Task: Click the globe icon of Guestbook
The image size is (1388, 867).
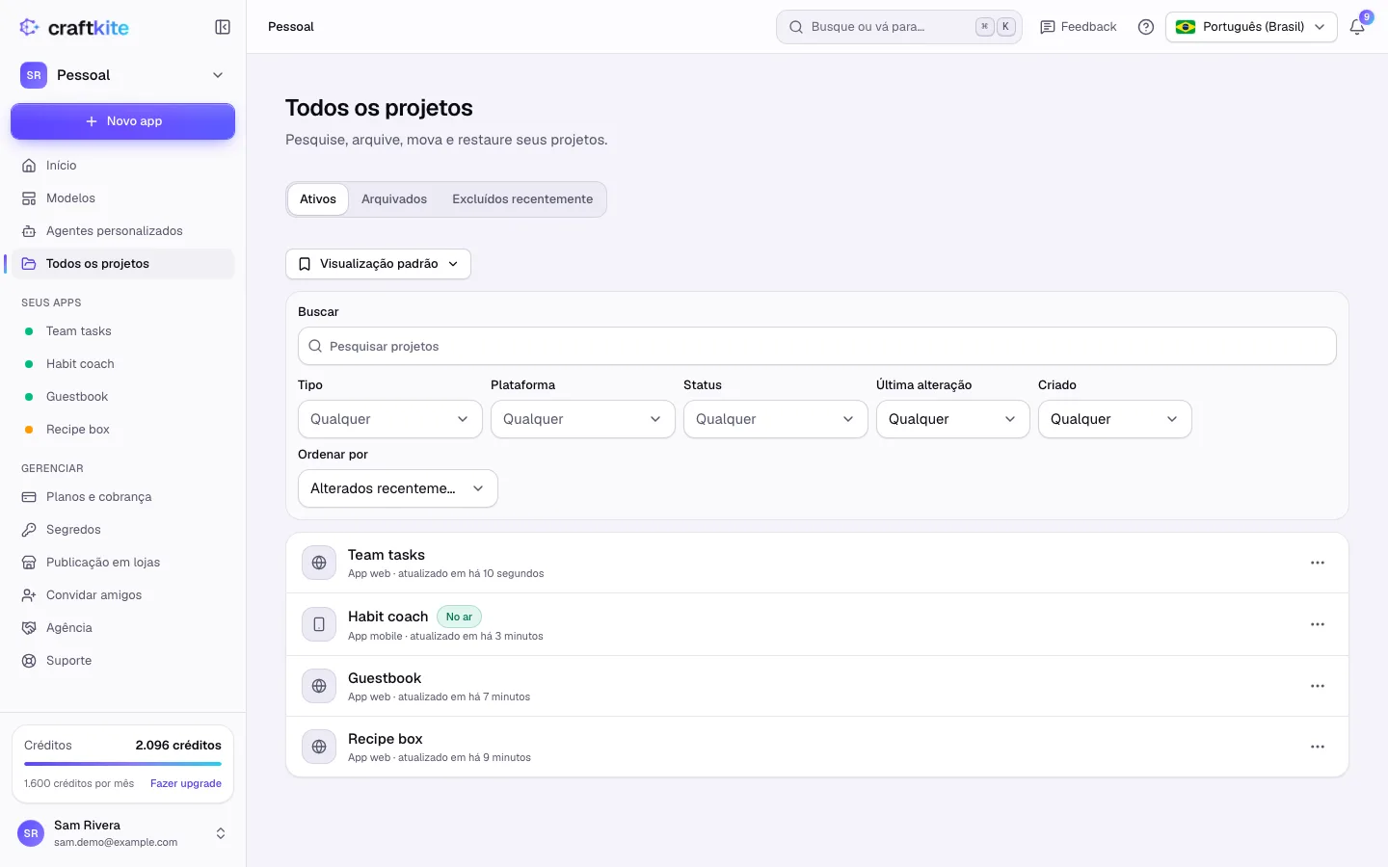Action: pos(319,686)
